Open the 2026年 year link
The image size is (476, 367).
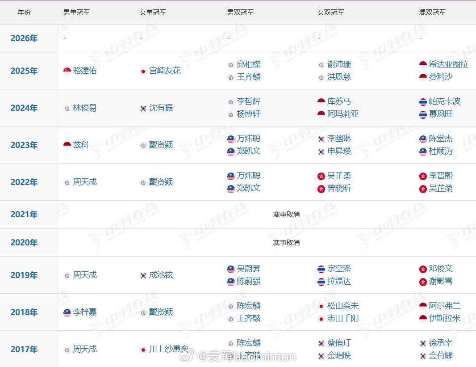[24, 38]
